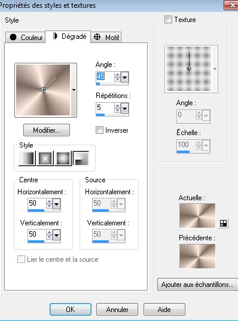Click the all-tools swatch grid icon beside Actuelle
238x321 pixels.
[x=223, y=223]
